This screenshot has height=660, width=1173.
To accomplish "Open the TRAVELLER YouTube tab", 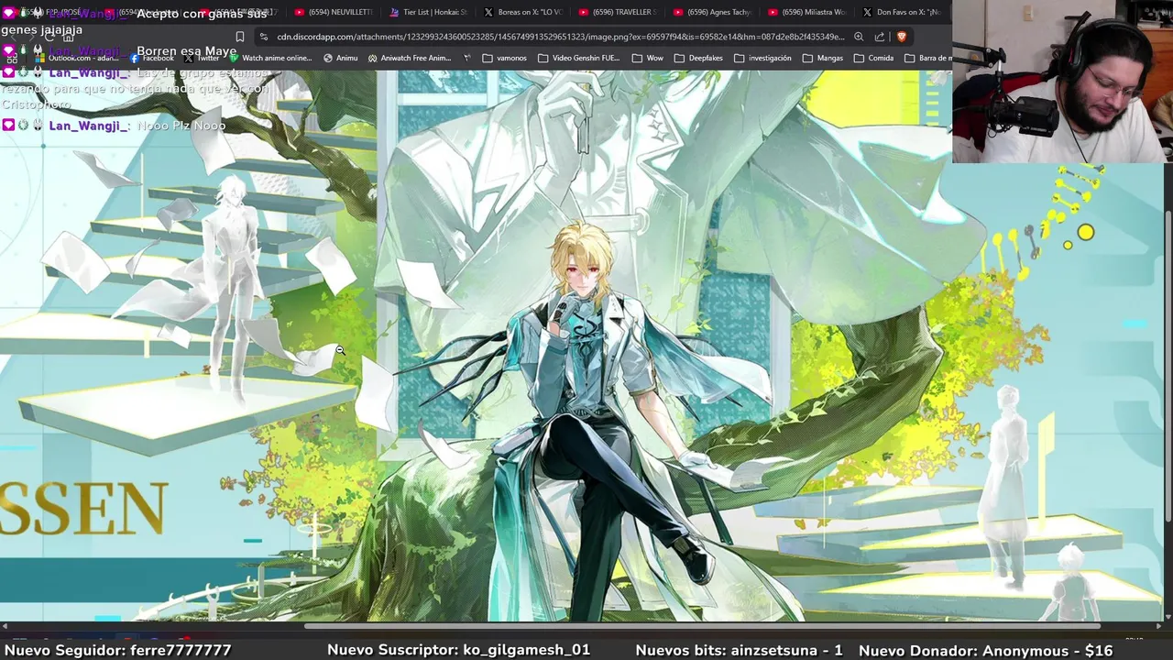I will (x=618, y=12).
